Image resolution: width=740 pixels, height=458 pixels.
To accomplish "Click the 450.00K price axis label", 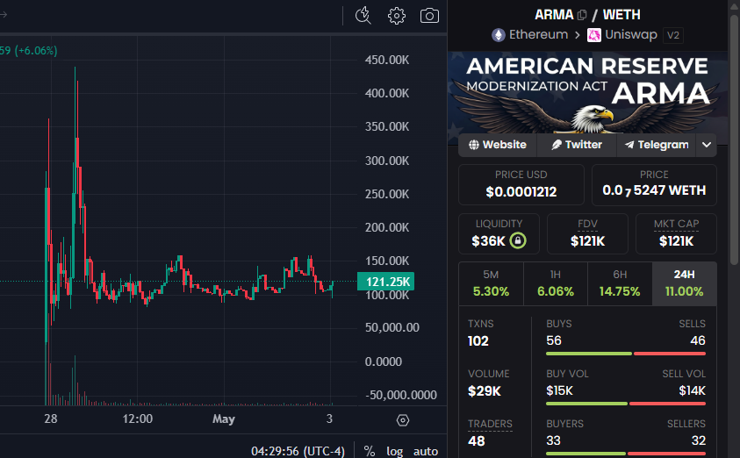I will (387, 60).
